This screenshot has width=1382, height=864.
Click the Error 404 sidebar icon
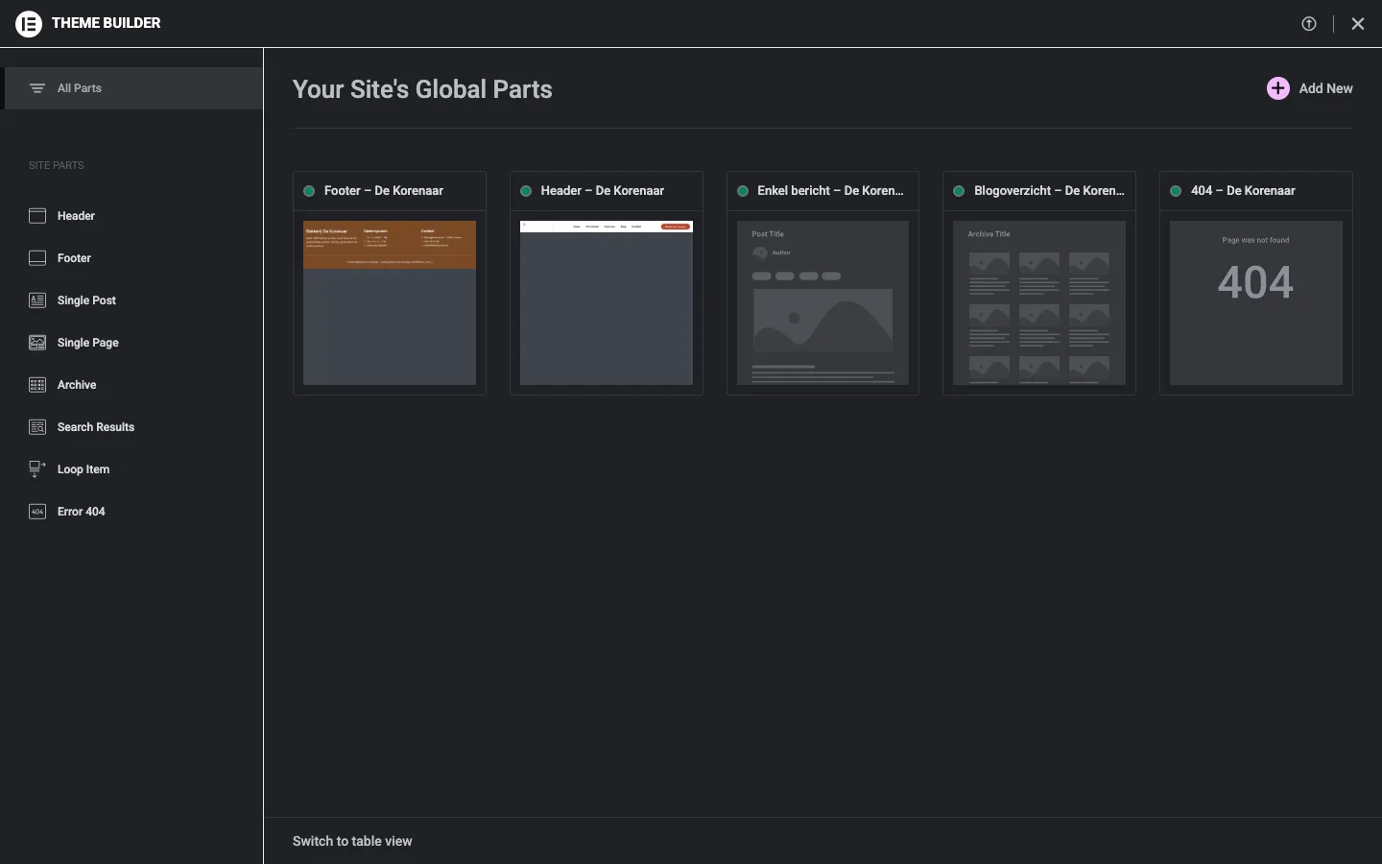coord(37,512)
